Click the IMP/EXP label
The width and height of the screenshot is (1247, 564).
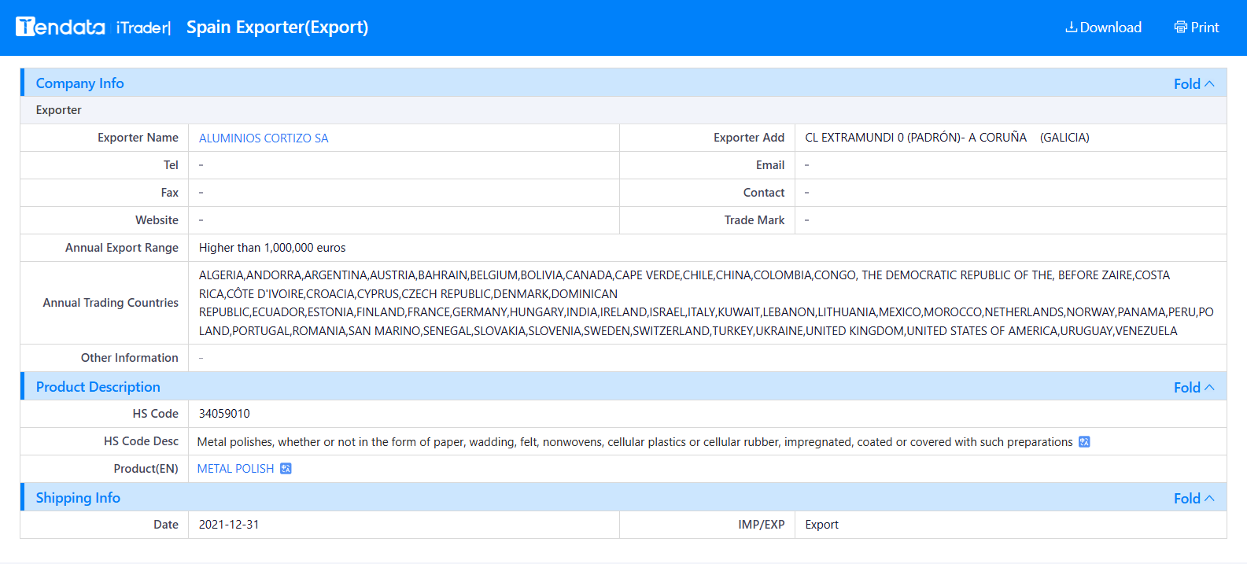tap(761, 525)
